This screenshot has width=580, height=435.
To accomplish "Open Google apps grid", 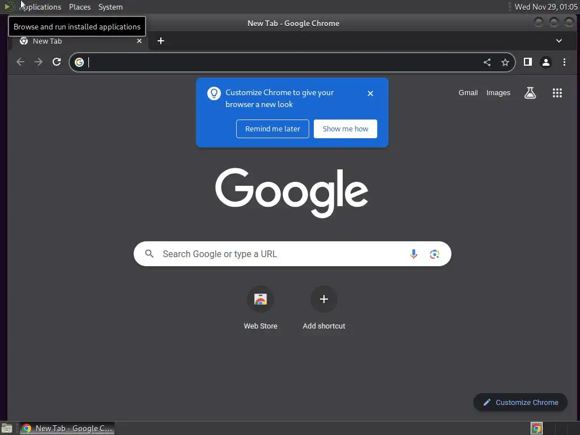I will (557, 93).
